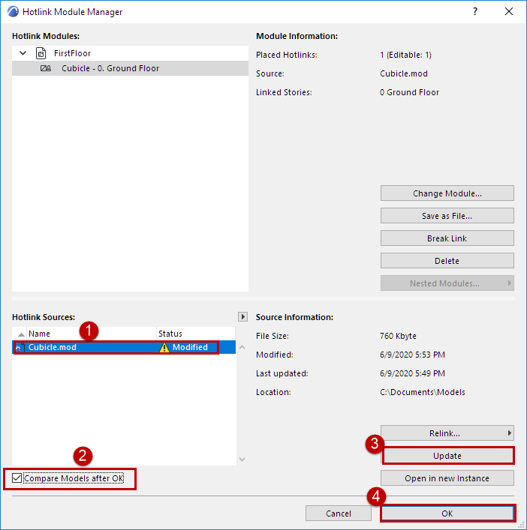Open the Nested Modules... dropdown
527x530 pixels.
(x=447, y=283)
